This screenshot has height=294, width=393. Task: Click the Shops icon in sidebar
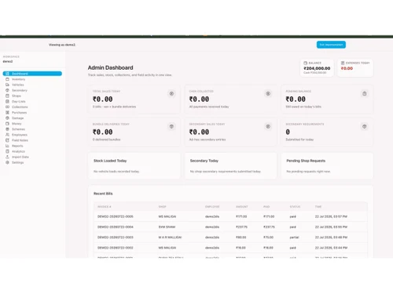click(7, 96)
